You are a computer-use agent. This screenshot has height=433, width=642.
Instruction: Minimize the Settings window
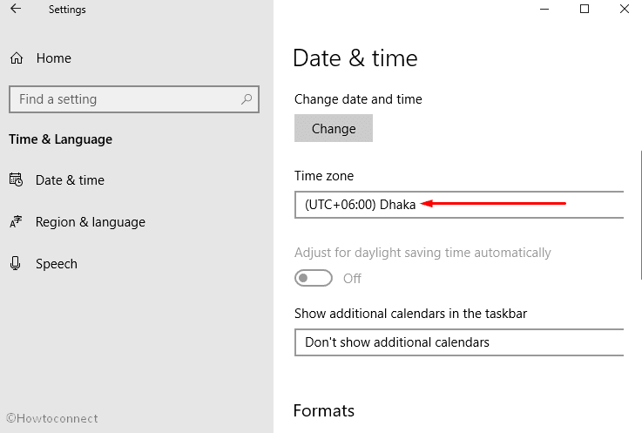click(544, 9)
